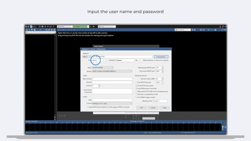Click the orange shield icon in top bar

click(x=94, y=27)
